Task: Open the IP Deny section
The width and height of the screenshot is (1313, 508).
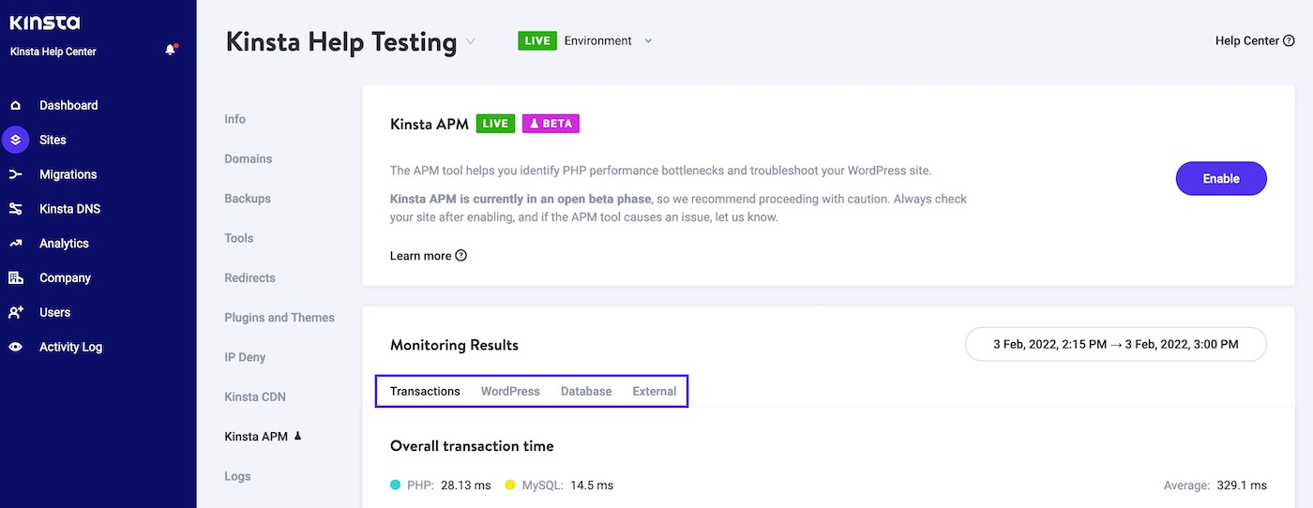Action: (246, 357)
